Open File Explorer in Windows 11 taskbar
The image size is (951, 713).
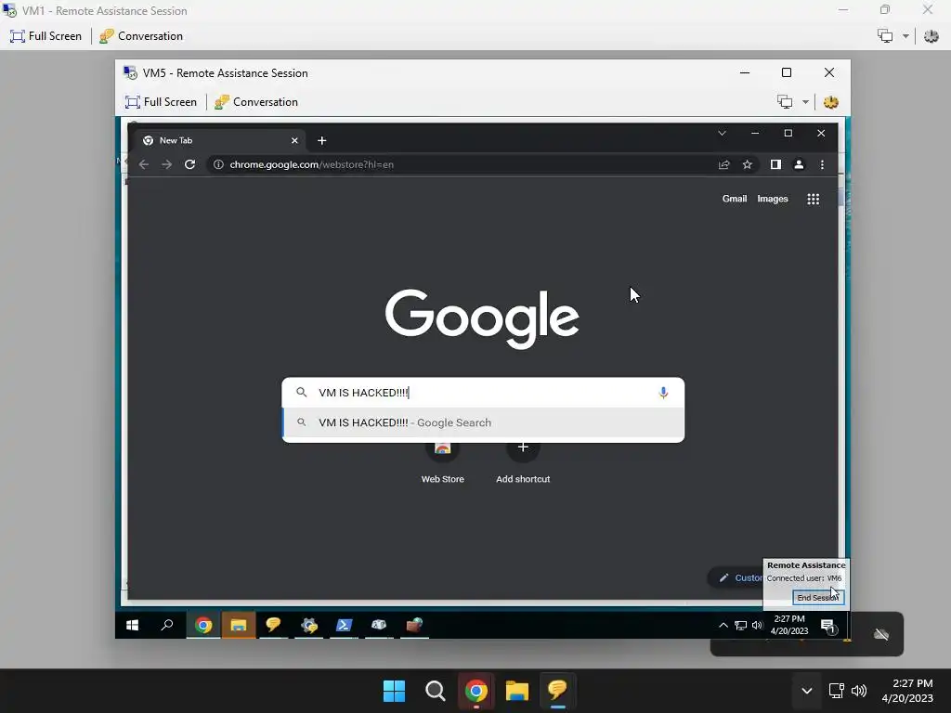517,691
